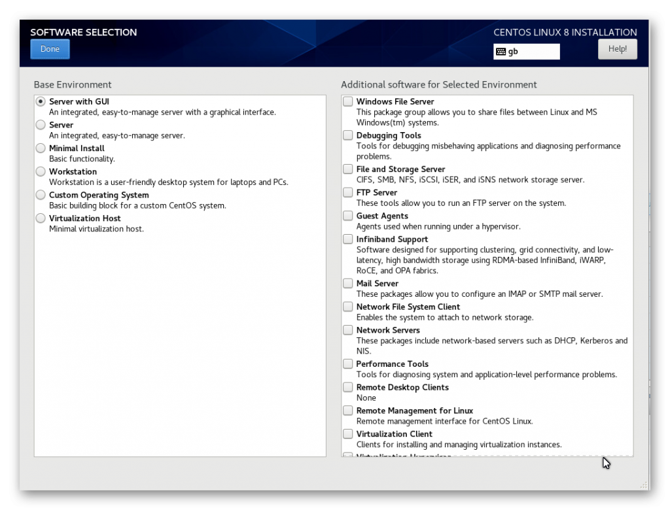Click the Workstation description about laptops and PCs
This screenshot has width=670, height=510.
[169, 182]
